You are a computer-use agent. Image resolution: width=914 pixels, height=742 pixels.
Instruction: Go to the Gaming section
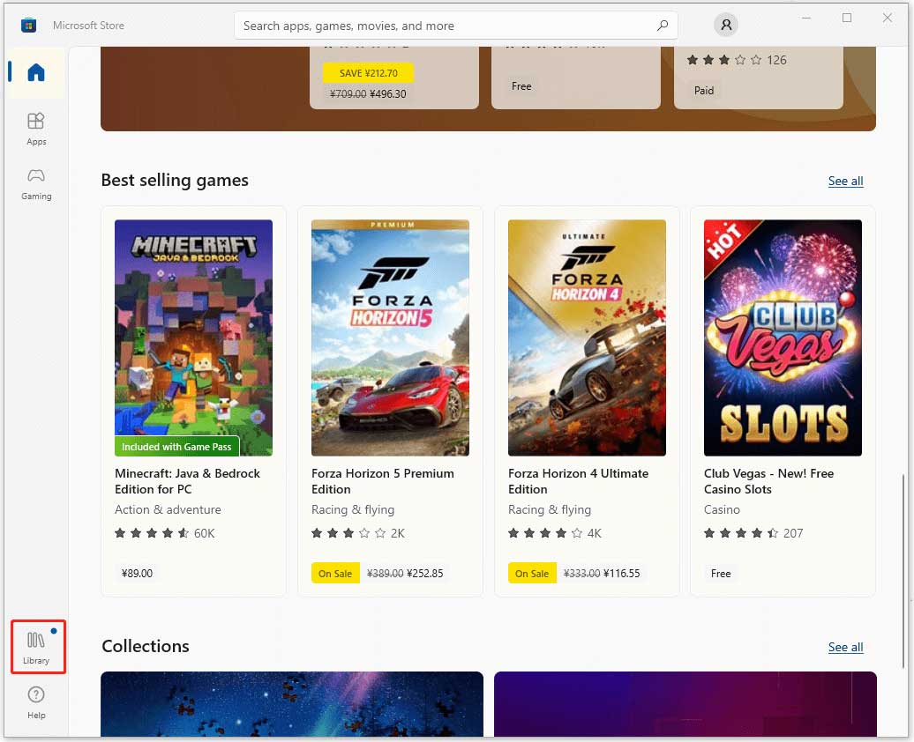pos(36,183)
